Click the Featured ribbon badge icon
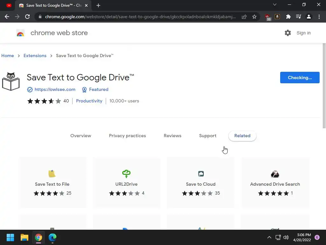Image resolution: width=326 pixels, height=245 pixels. point(84,90)
